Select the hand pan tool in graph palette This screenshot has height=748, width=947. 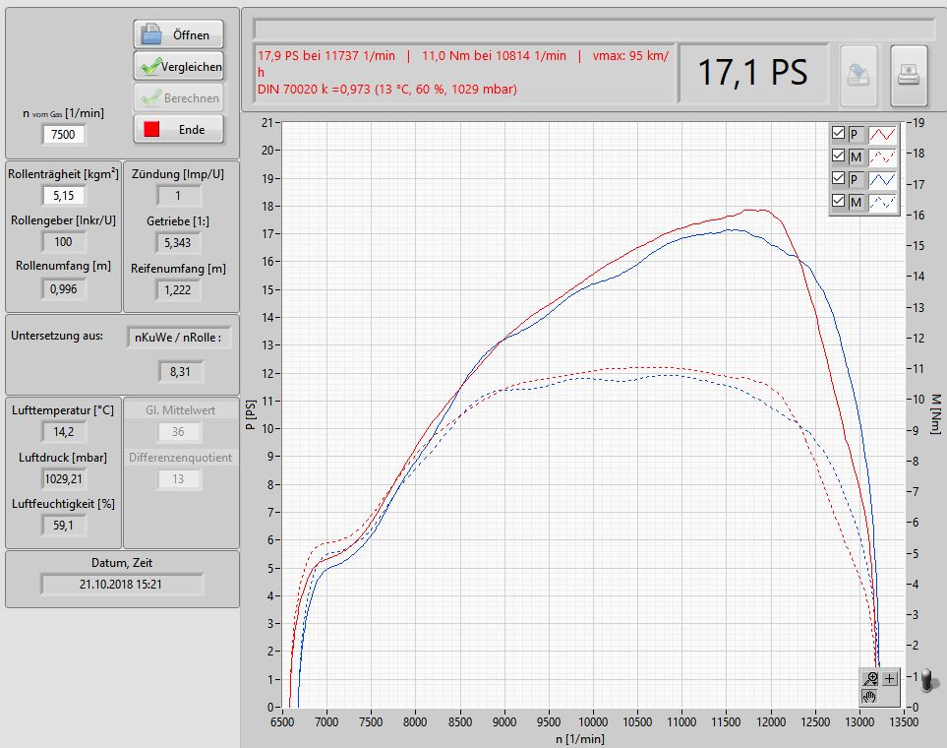click(870, 696)
